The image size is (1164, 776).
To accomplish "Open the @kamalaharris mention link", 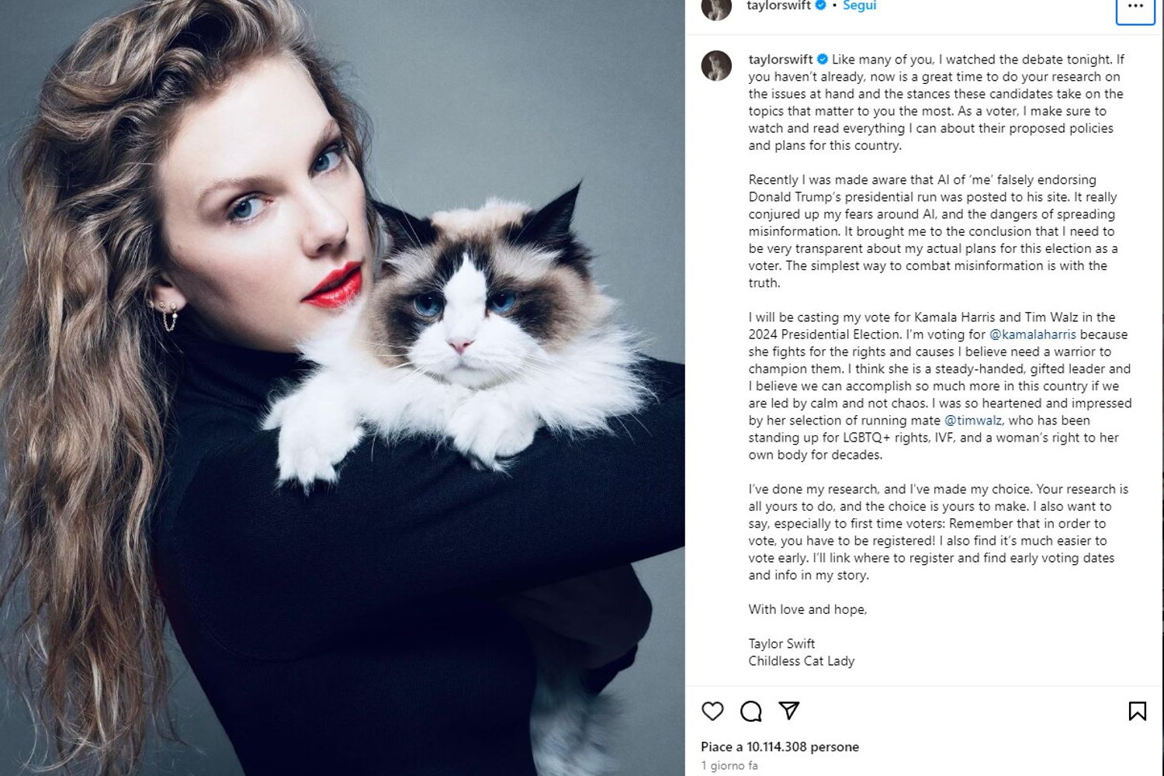I will 1033,334.
